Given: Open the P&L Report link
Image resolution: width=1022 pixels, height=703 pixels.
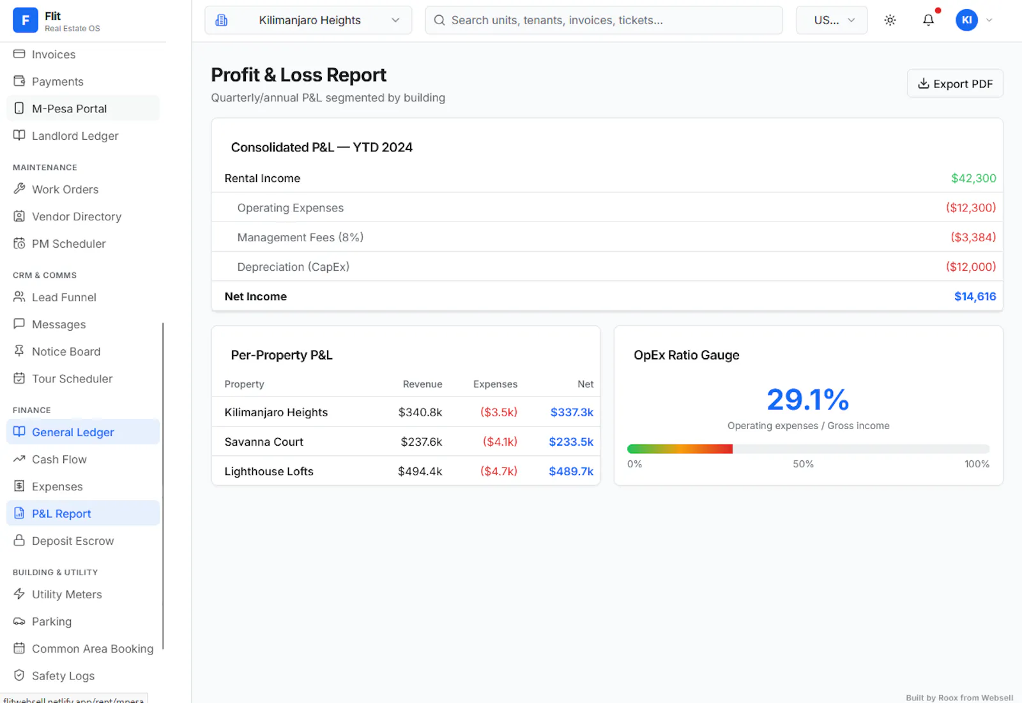Looking at the screenshot, I should pos(83,513).
